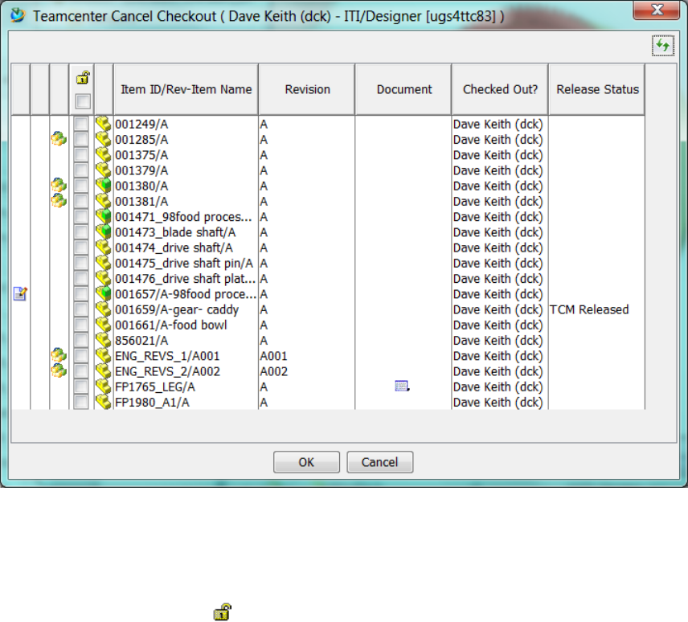Sort by Item ID/Rev-Item Name column
This screenshot has height=622, width=688.
point(186,89)
